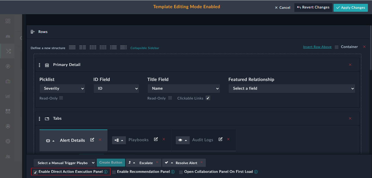
Task: Open the Featured Relationship field selector
Action: pos(292,88)
